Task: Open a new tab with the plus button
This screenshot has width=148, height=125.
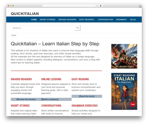Action: coord(140,7)
